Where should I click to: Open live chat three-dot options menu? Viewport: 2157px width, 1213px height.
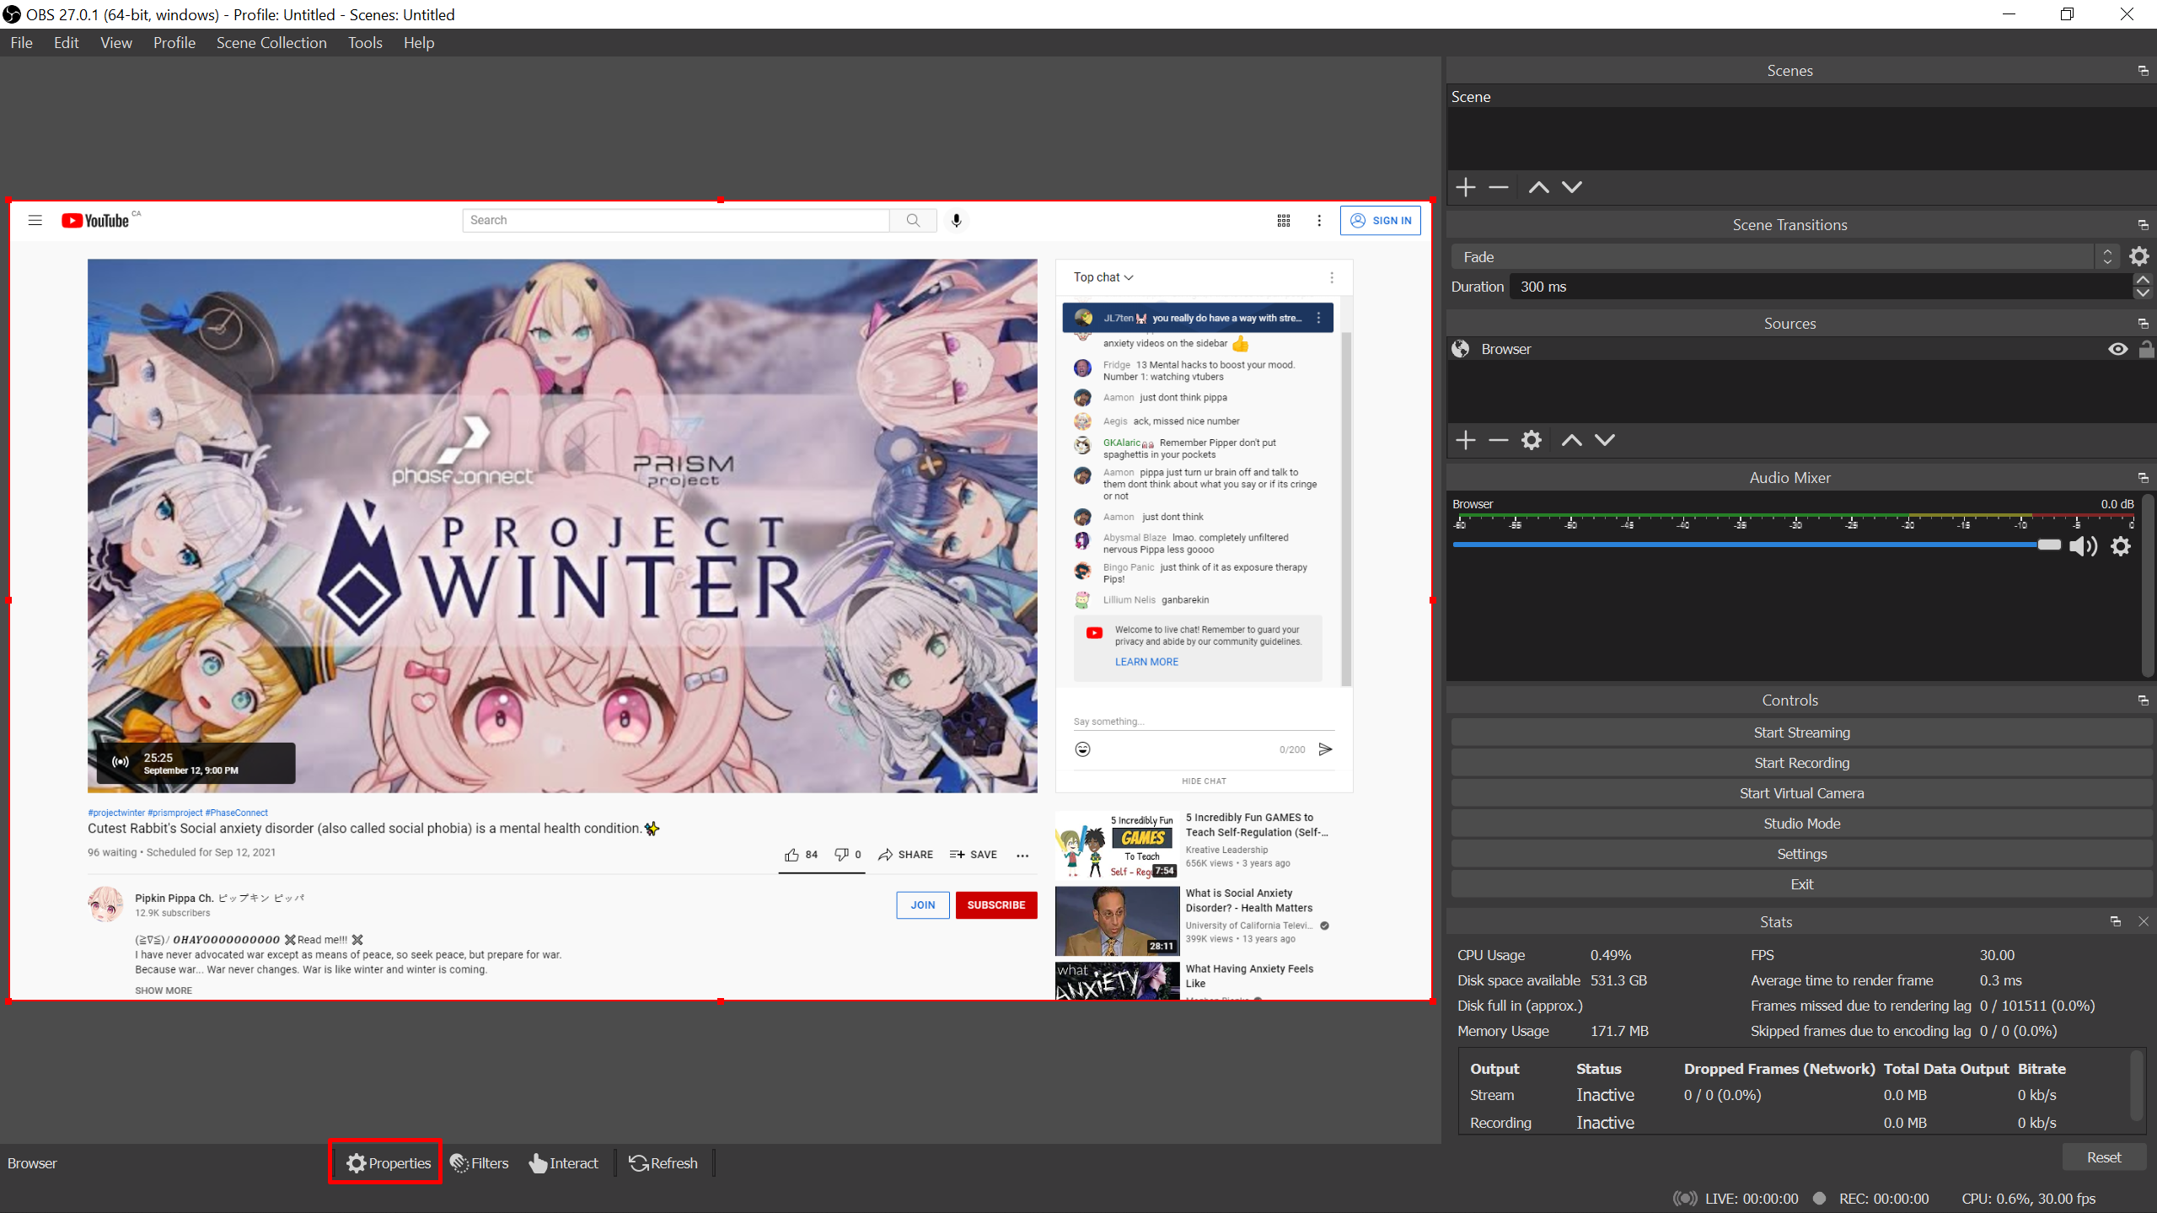[1332, 277]
